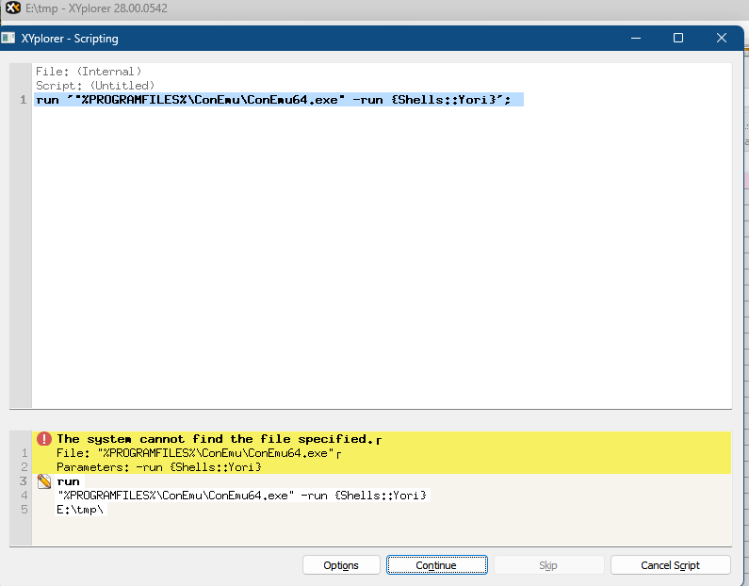Minimize the XYplorer Scripting dialog
Image resolution: width=749 pixels, height=586 pixels.
(635, 39)
